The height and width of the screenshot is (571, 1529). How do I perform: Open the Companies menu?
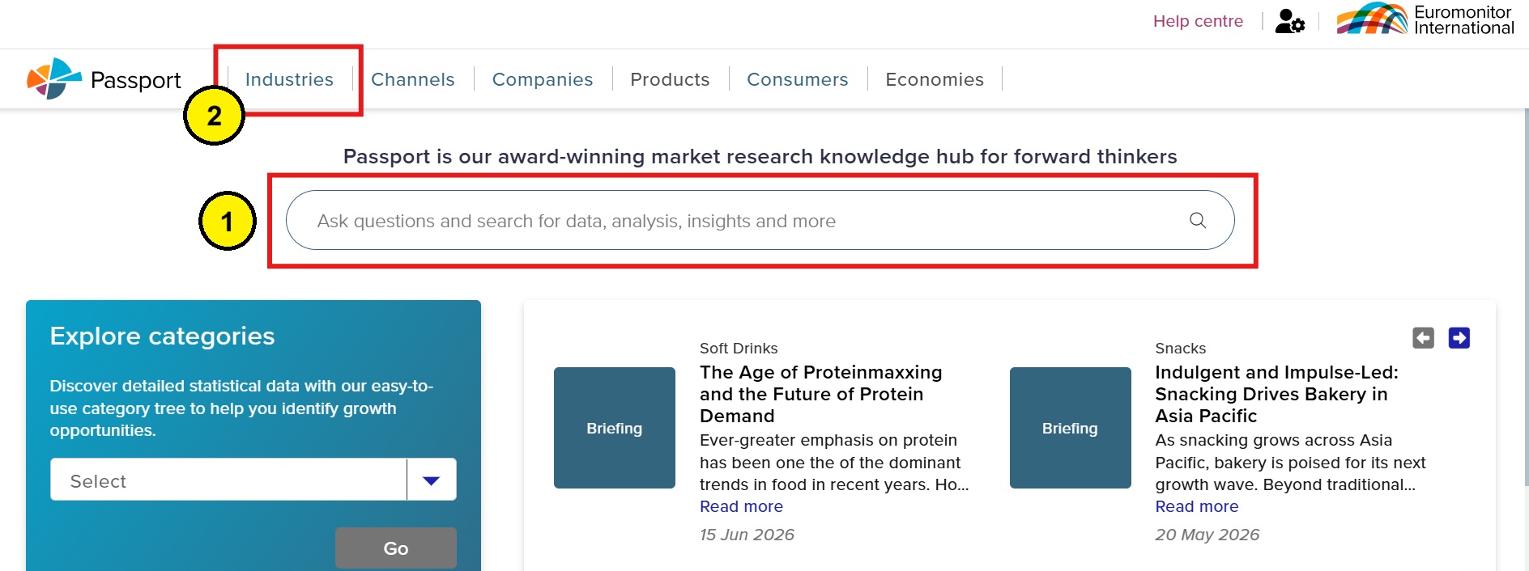[543, 79]
